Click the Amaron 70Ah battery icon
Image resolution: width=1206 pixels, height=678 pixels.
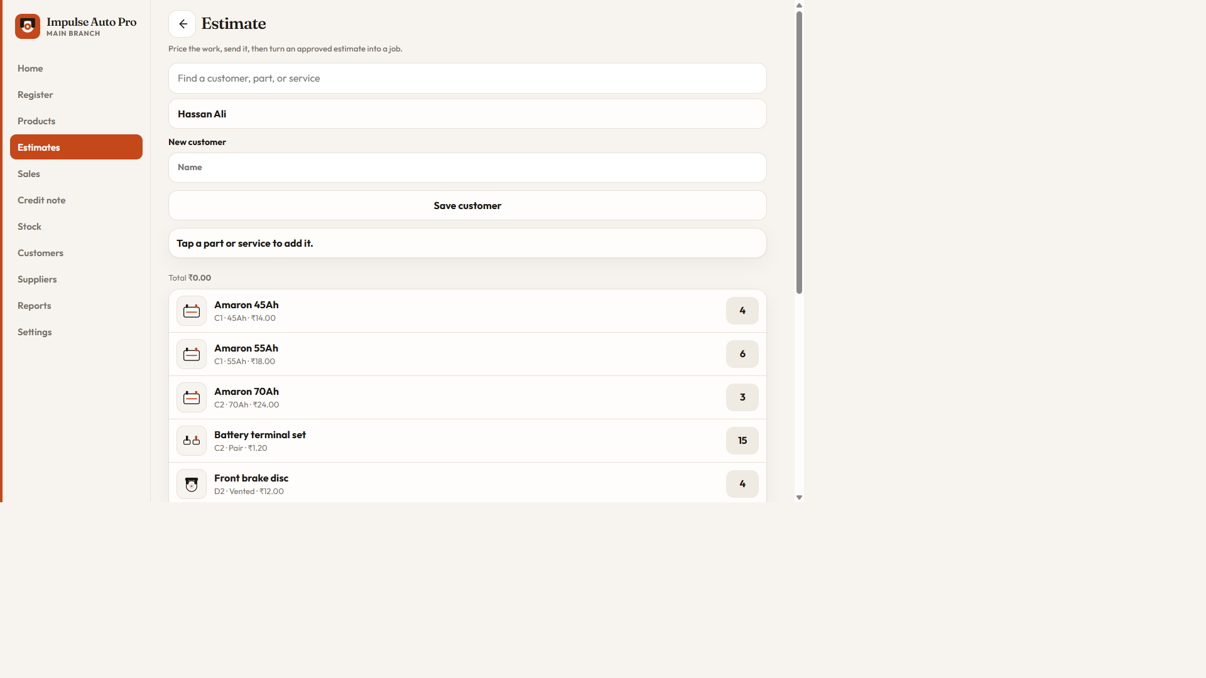pyautogui.click(x=192, y=397)
